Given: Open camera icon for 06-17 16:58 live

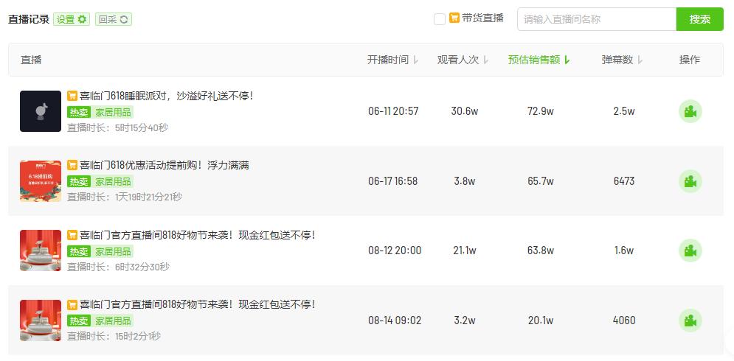Looking at the screenshot, I should 690,181.
